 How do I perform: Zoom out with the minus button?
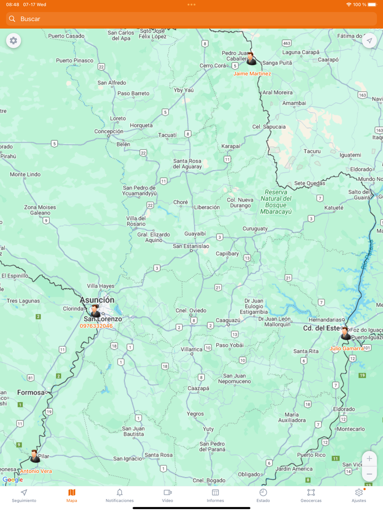click(x=369, y=474)
